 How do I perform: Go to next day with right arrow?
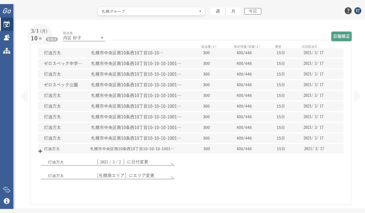[x=357, y=96]
